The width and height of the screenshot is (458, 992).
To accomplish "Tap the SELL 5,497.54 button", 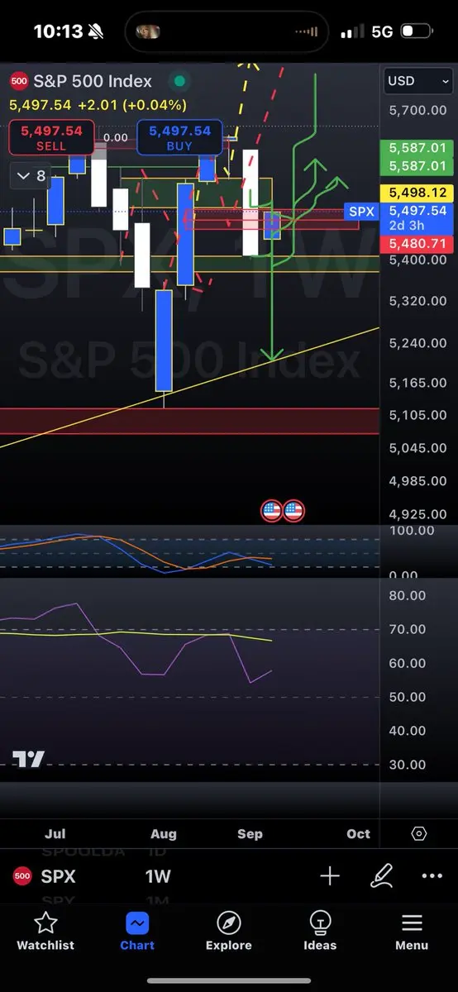I will (51, 137).
